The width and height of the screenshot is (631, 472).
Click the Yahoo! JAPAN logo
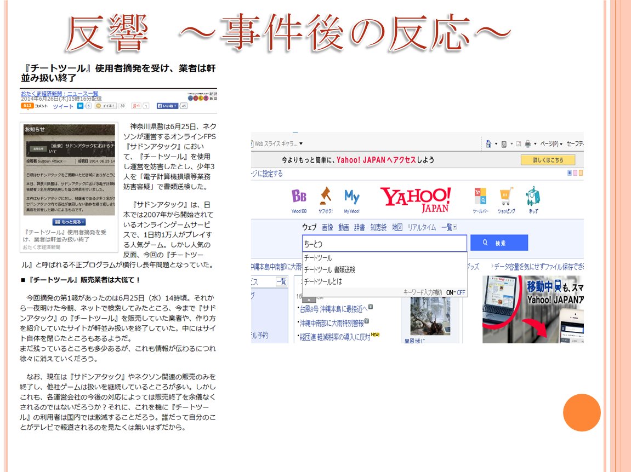click(x=416, y=199)
